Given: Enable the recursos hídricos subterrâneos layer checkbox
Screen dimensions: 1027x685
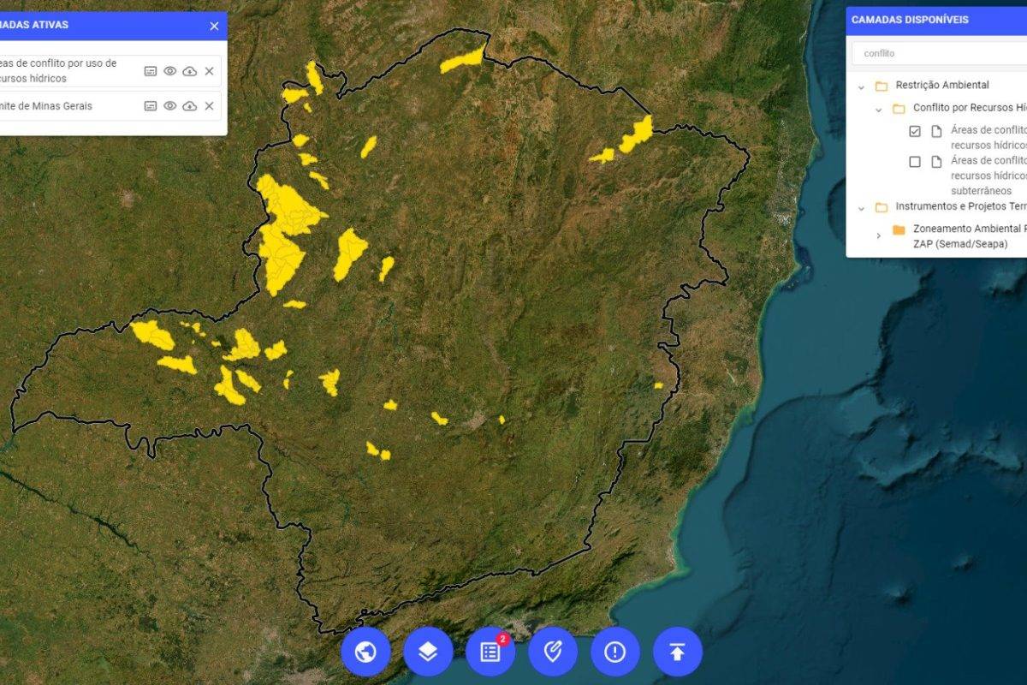Looking at the screenshot, I should click(915, 162).
